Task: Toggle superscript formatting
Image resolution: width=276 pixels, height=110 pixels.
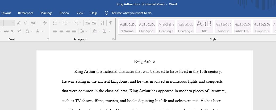Action: coord(19,31)
